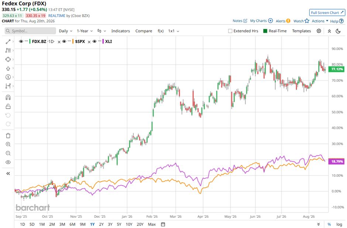This screenshot has width=347, height=228.
Task: Open the Compare menu
Action: [144, 31]
